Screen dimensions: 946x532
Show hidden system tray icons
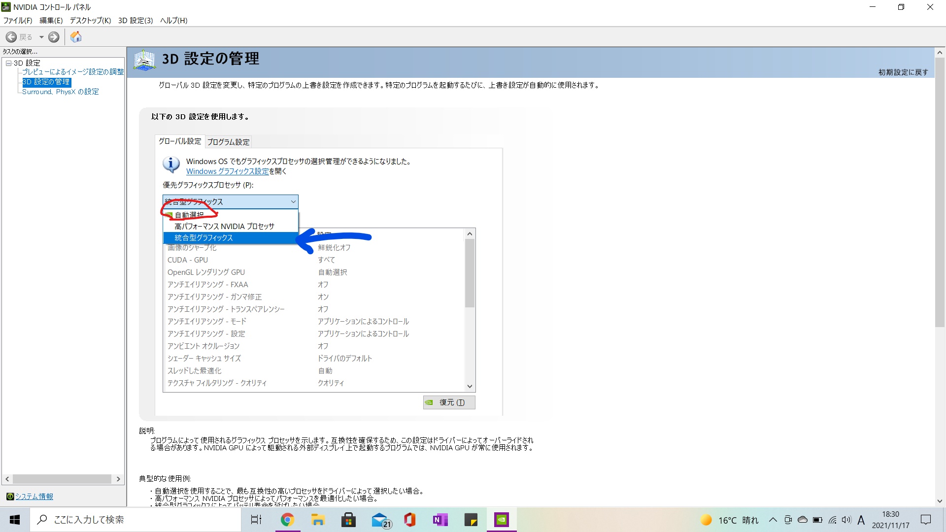773,520
